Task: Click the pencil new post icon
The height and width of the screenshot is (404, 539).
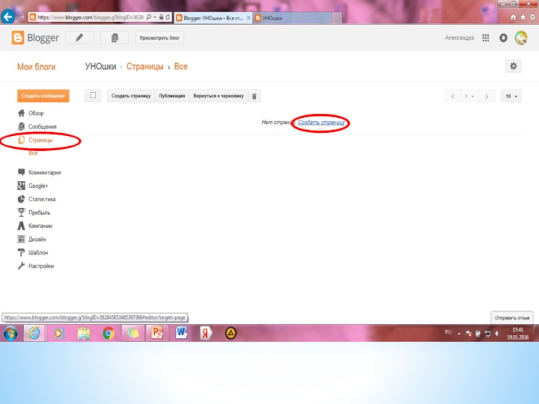Action: (x=80, y=38)
